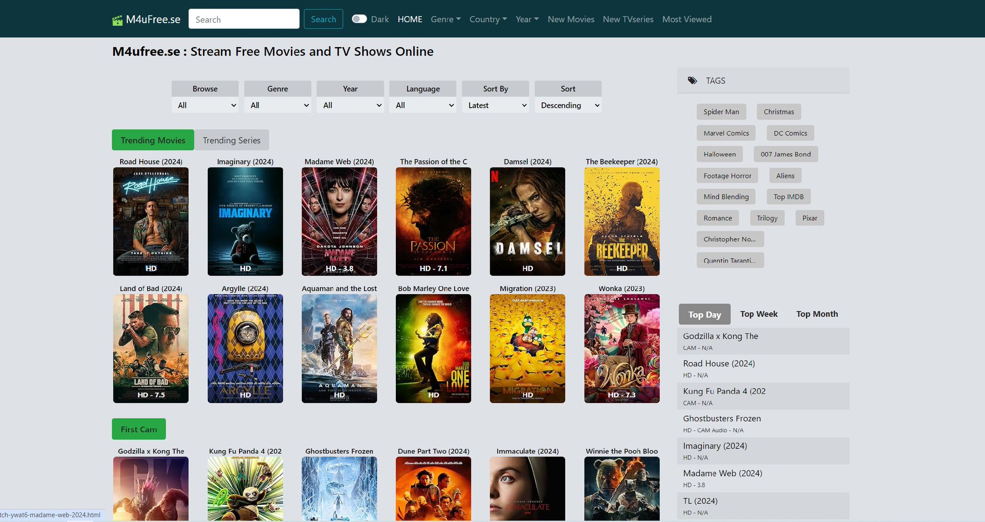This screenshot has width=985, height=522.
Task: Focus the Search input field
Action: tap(244, 19)
